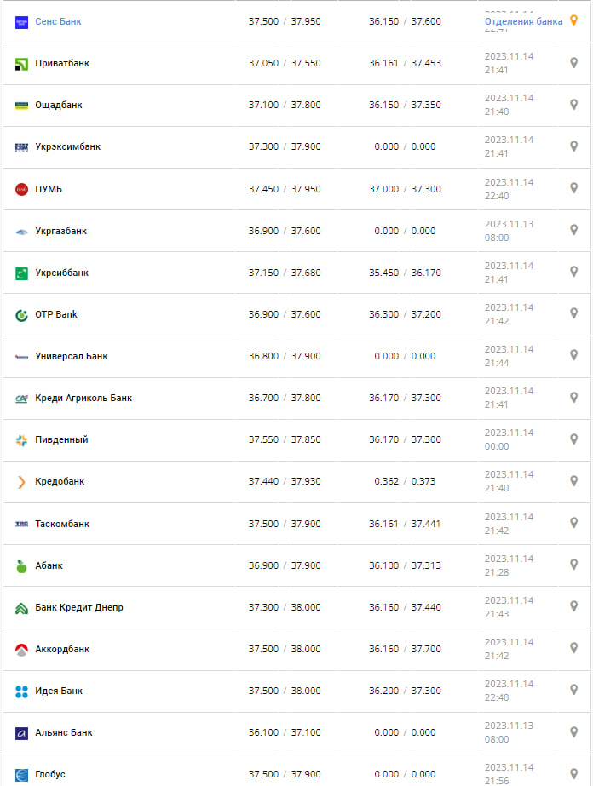Click the Приватбанк green logo icon

tap(22, 63)
